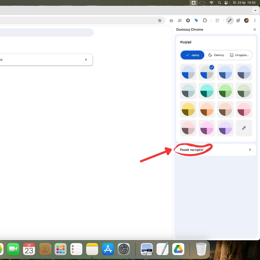Screen dimensions: 260x260
Task: Select the Jasny light mode option
Action: [x=192, y=55]
